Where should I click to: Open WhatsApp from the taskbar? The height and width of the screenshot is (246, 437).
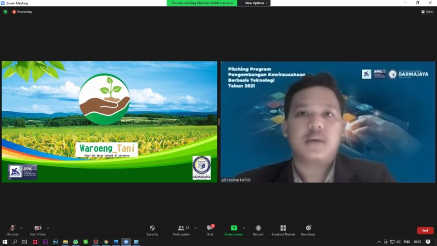point(76,242)
